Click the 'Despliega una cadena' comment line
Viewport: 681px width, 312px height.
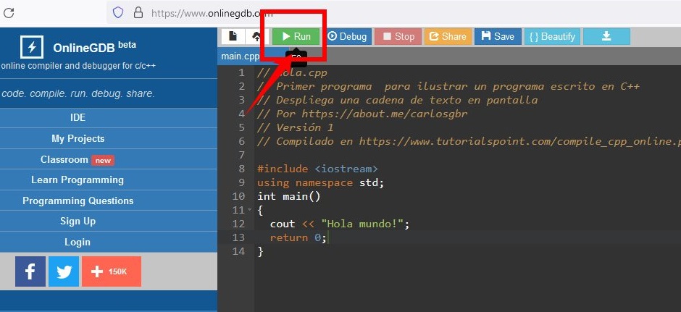pyautogui.click(x=398, y=100)
